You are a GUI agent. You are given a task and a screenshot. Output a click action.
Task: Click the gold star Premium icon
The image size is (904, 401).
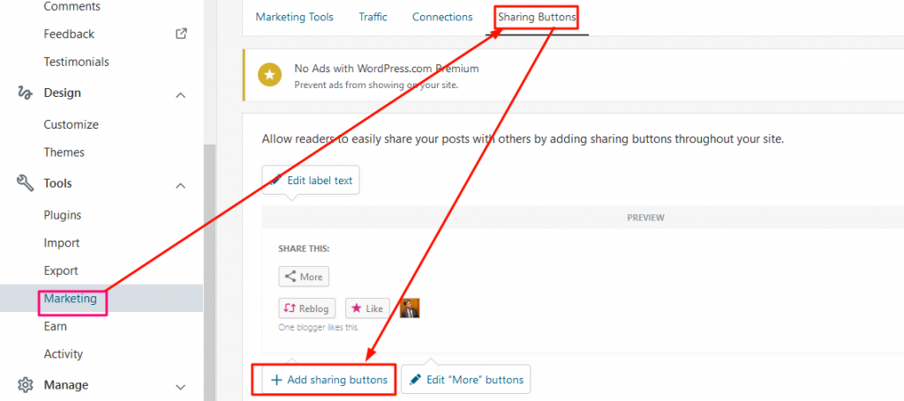click(269, 76)
